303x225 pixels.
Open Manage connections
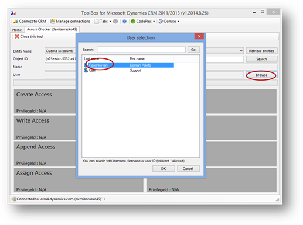(70, 21)
